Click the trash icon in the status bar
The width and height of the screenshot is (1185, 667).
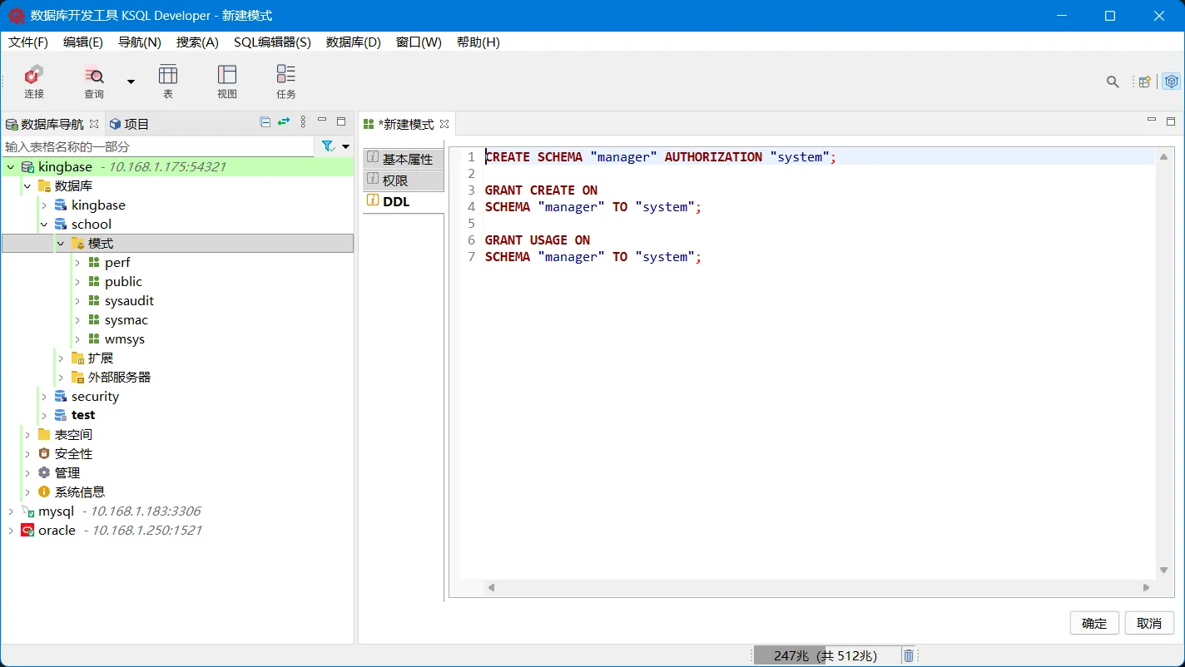(x=908, y=656)
